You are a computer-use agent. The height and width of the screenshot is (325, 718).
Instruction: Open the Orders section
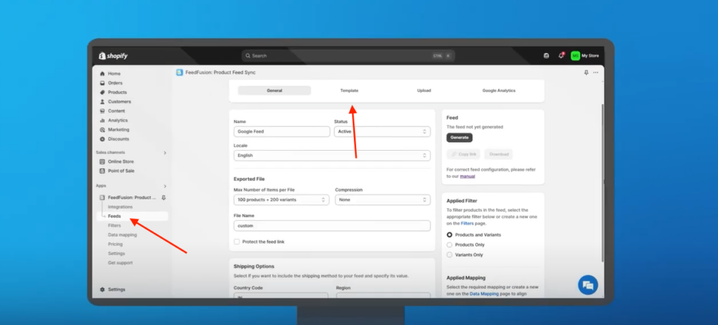[115, 83]
